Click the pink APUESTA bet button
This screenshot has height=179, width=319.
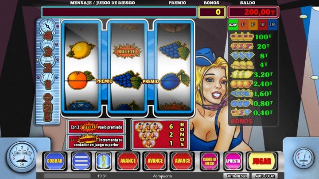click(x=233, y=161)
